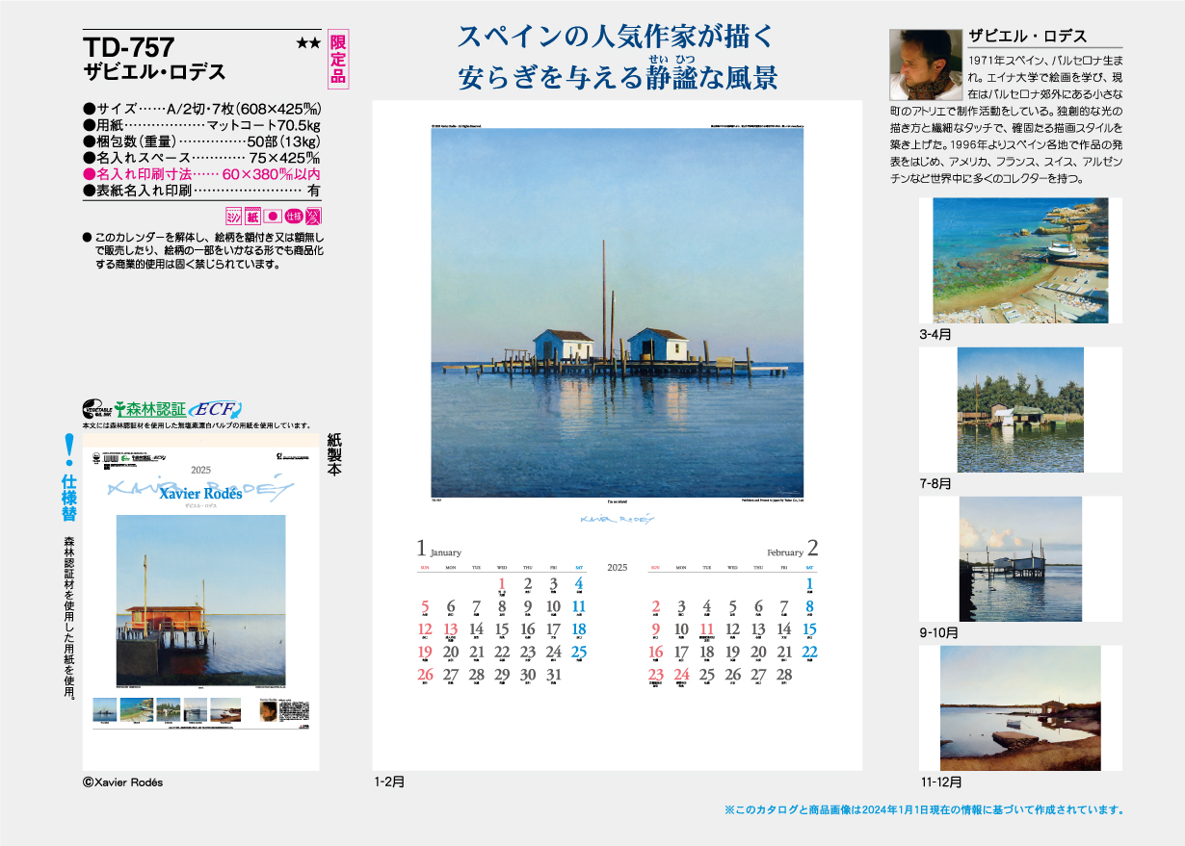Click the 用紙 マットコート70.5kg line
This screenshot has height=846, width=1185.
click(x=202, y=125)
